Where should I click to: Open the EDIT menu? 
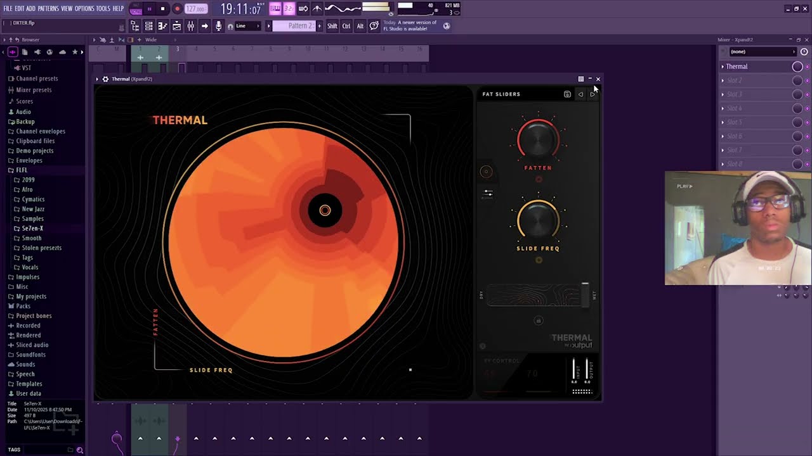[20, 9]
